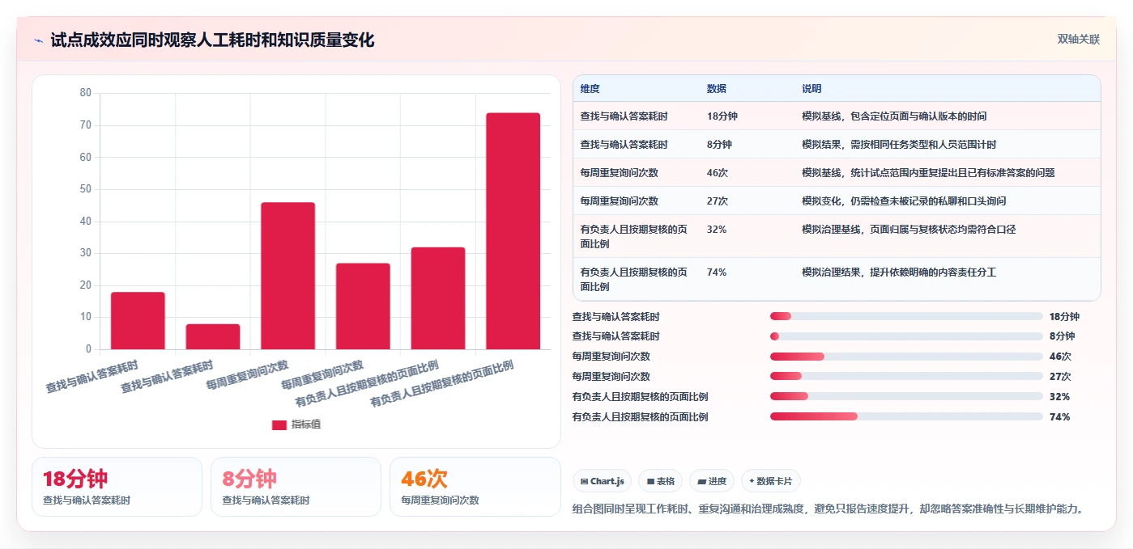The height and width of the screenshot is (549, 1133).
Task: Click the 80 label on the y-axis
Action: 86,93
